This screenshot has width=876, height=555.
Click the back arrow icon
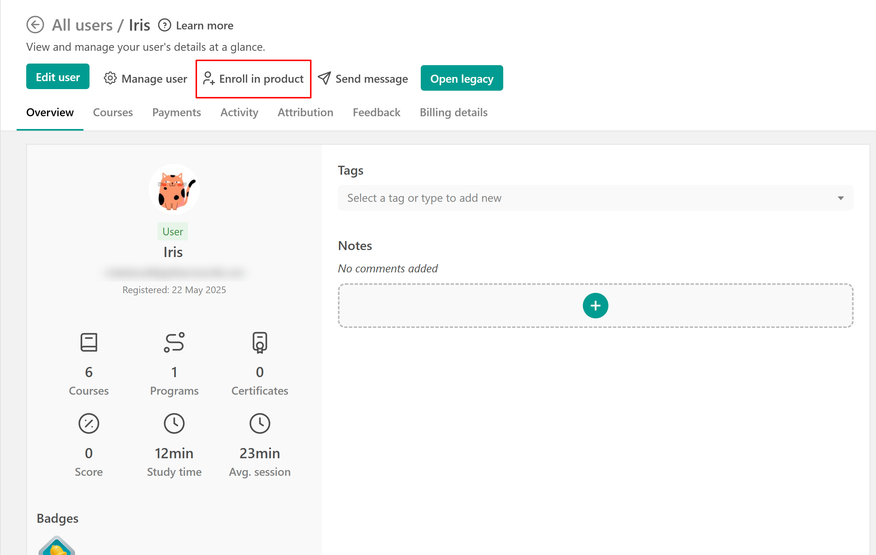35,25
